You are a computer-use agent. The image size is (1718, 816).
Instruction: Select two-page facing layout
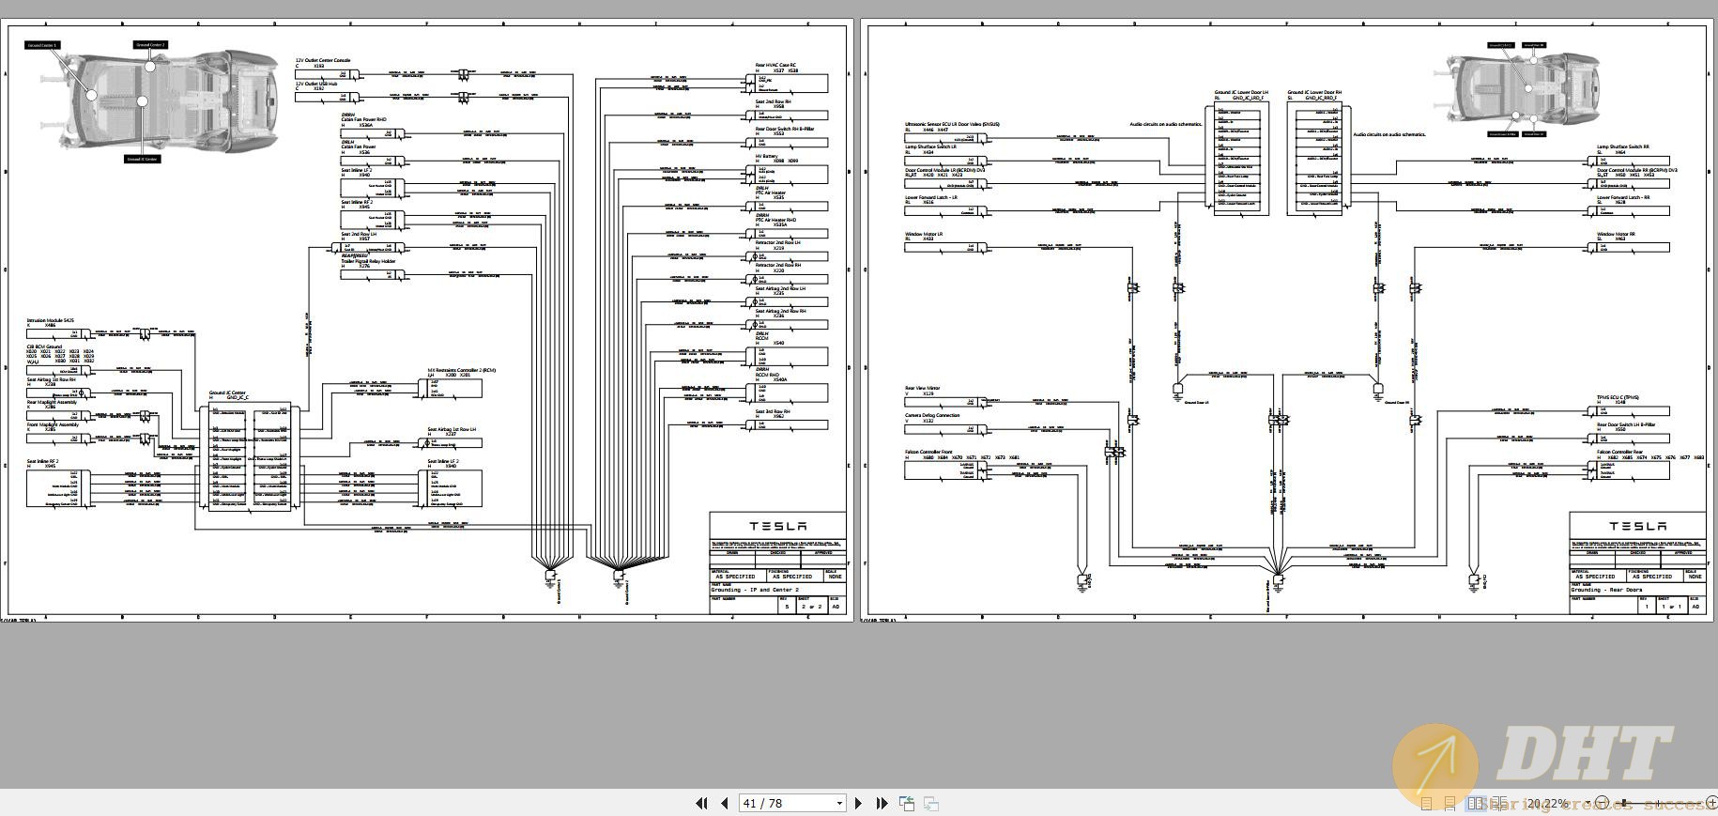(x=1475, y=804)
